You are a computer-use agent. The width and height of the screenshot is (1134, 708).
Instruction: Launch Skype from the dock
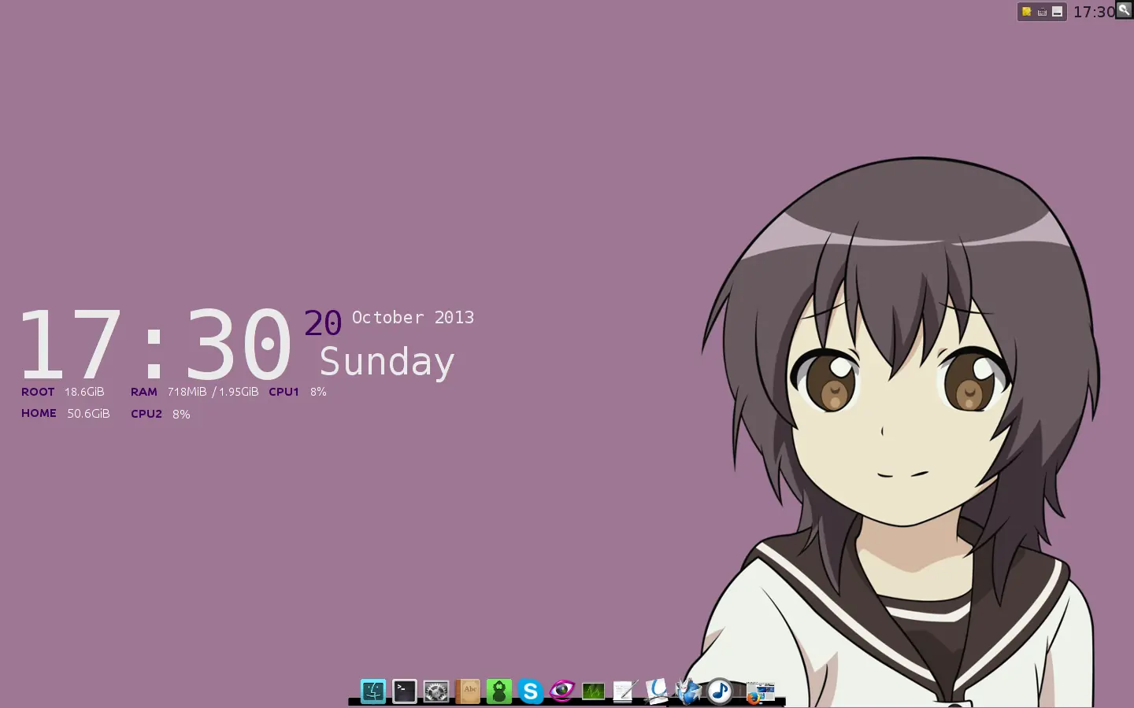click(x=530, y=691)
